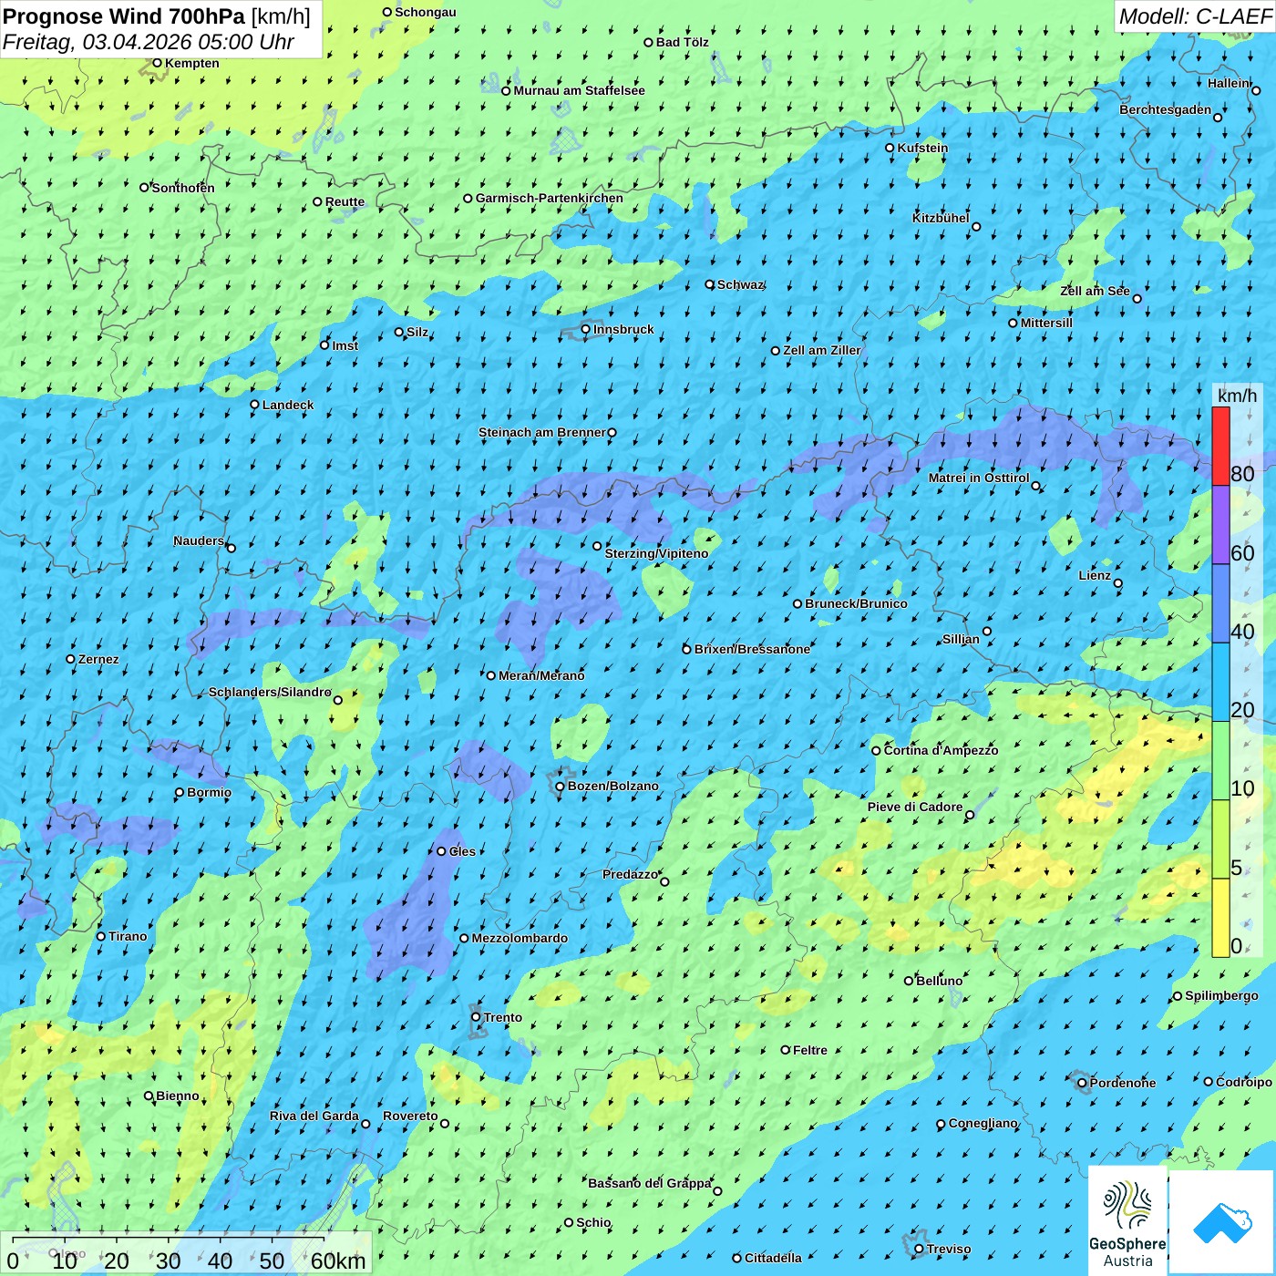Click the 'Mittersill' label
The image size is (1276, 1276).
(x=1046, y=323)
